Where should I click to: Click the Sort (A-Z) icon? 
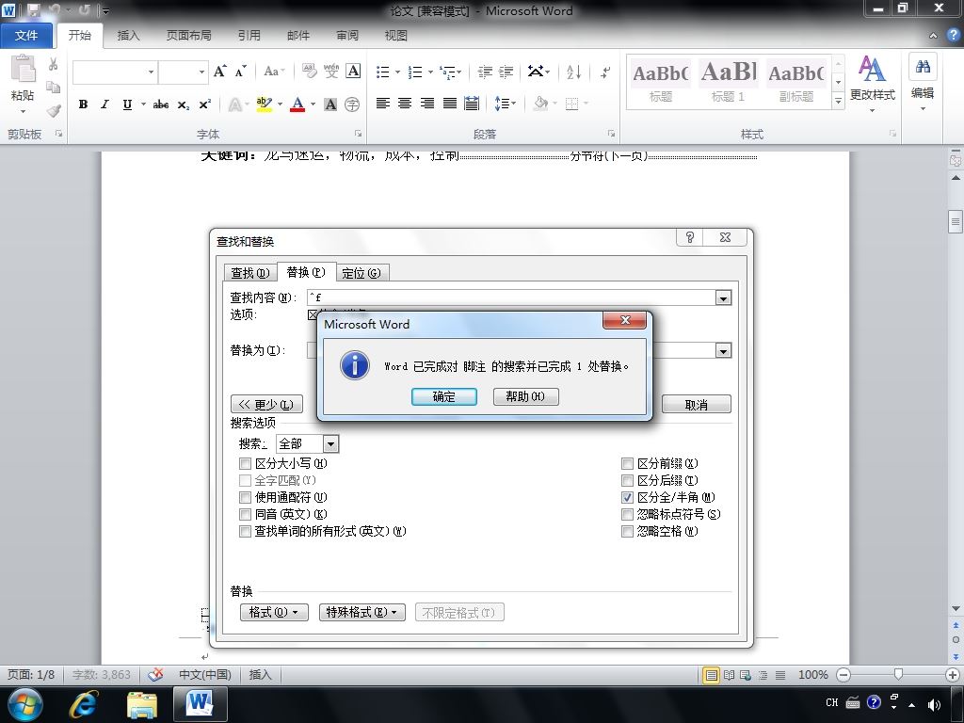pos(573,72)
